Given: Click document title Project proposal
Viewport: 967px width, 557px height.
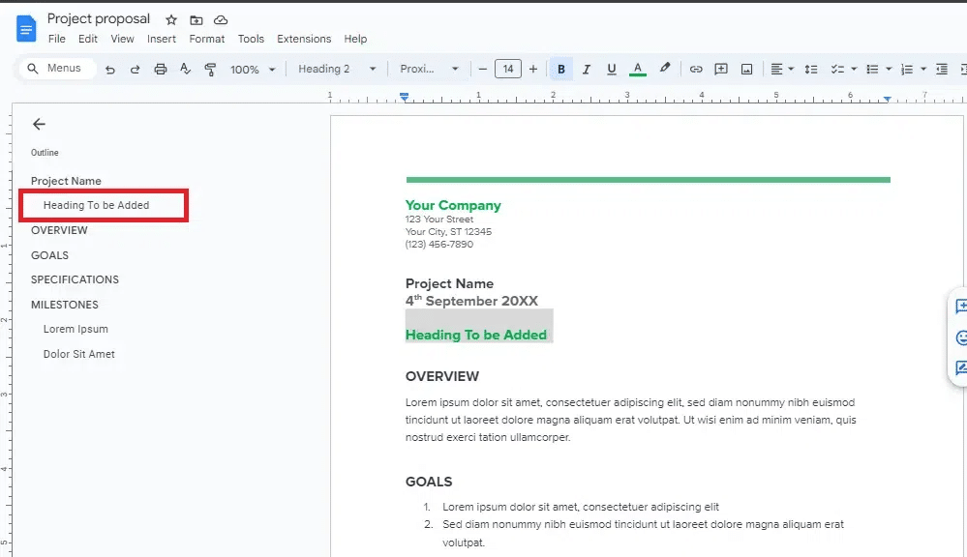Looking at the screenshot, I should click(99, 18).
